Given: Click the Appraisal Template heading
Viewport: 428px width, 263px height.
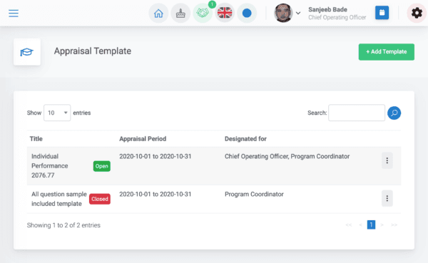Looking at the screenshot, I should pyautogui.click(x=93, y=51).
